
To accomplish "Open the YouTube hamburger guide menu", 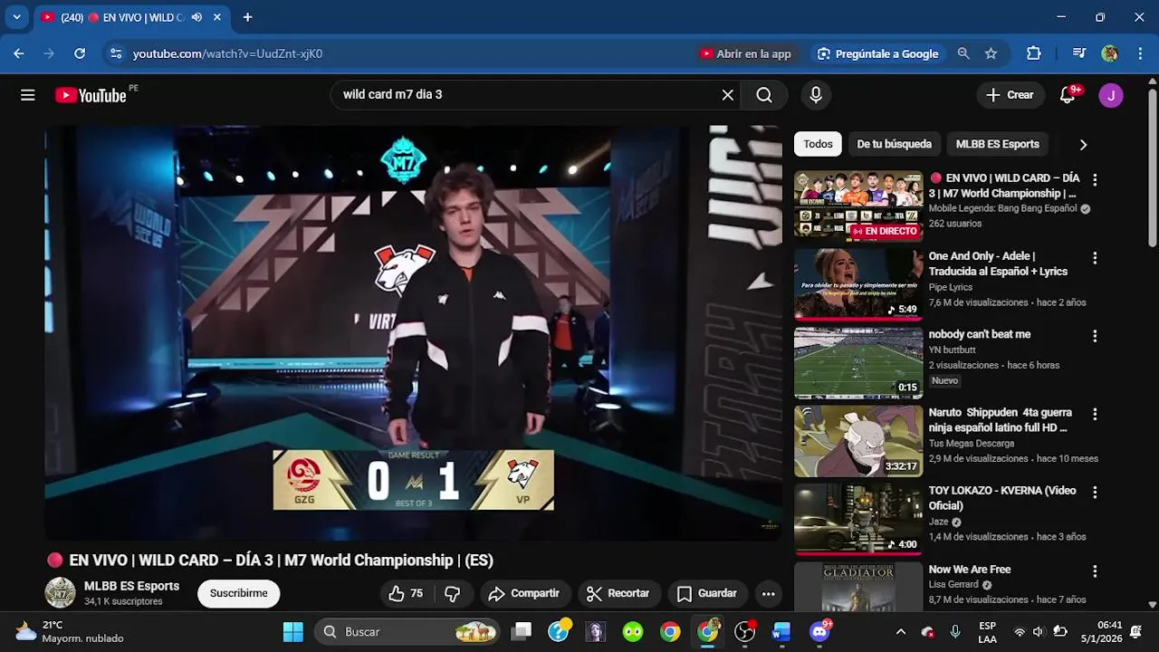I will [28, 95].
